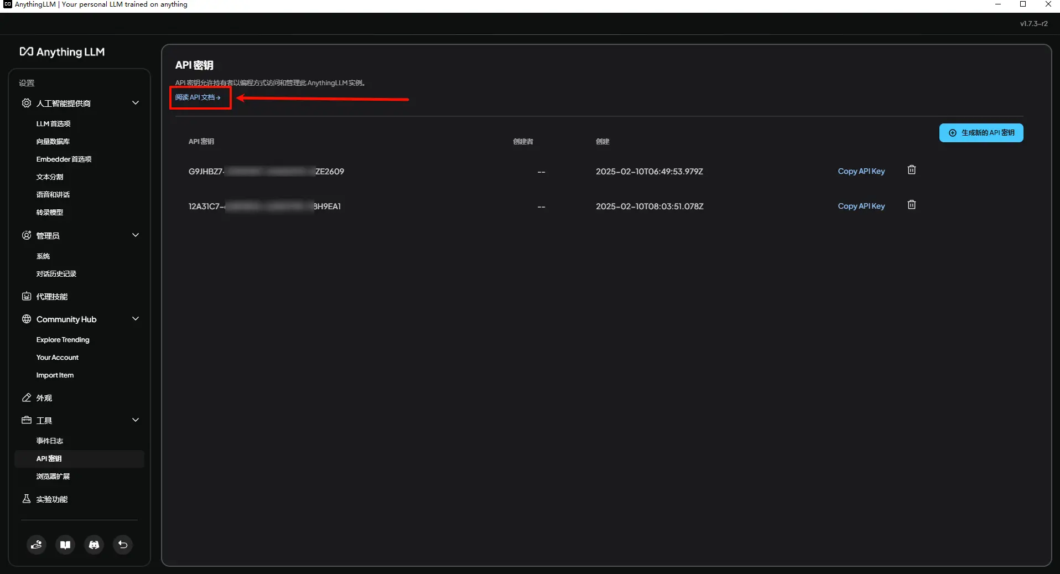Maximize the AnythingLLM window
Viewport: 1060px width, 574px height.
pos(1023,4)
